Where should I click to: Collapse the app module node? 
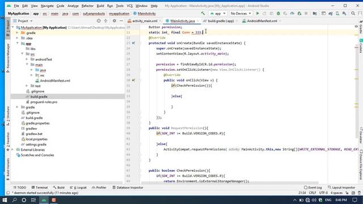17,44
